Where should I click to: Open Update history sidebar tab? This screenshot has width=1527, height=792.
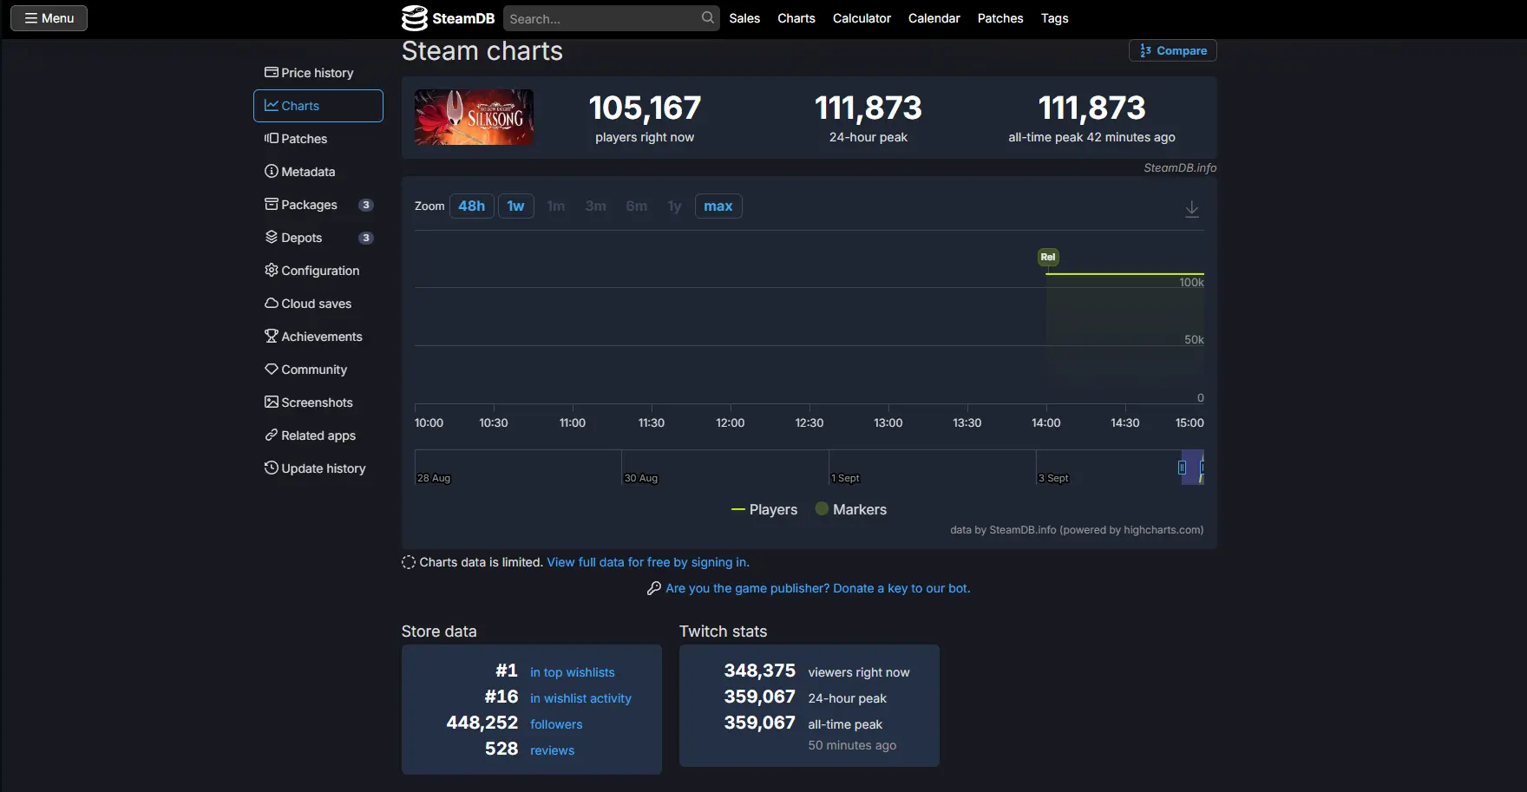(318, 468)
